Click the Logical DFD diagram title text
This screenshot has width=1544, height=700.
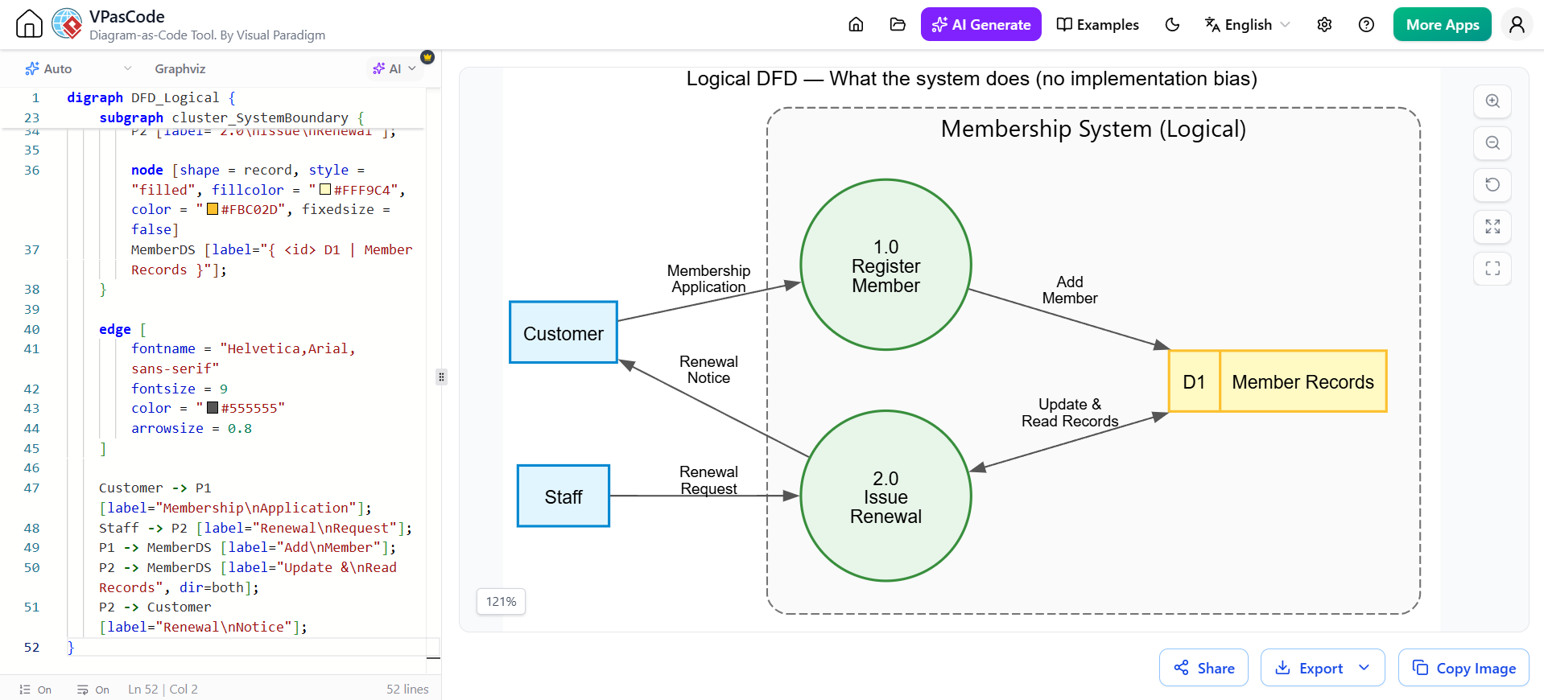972,79
